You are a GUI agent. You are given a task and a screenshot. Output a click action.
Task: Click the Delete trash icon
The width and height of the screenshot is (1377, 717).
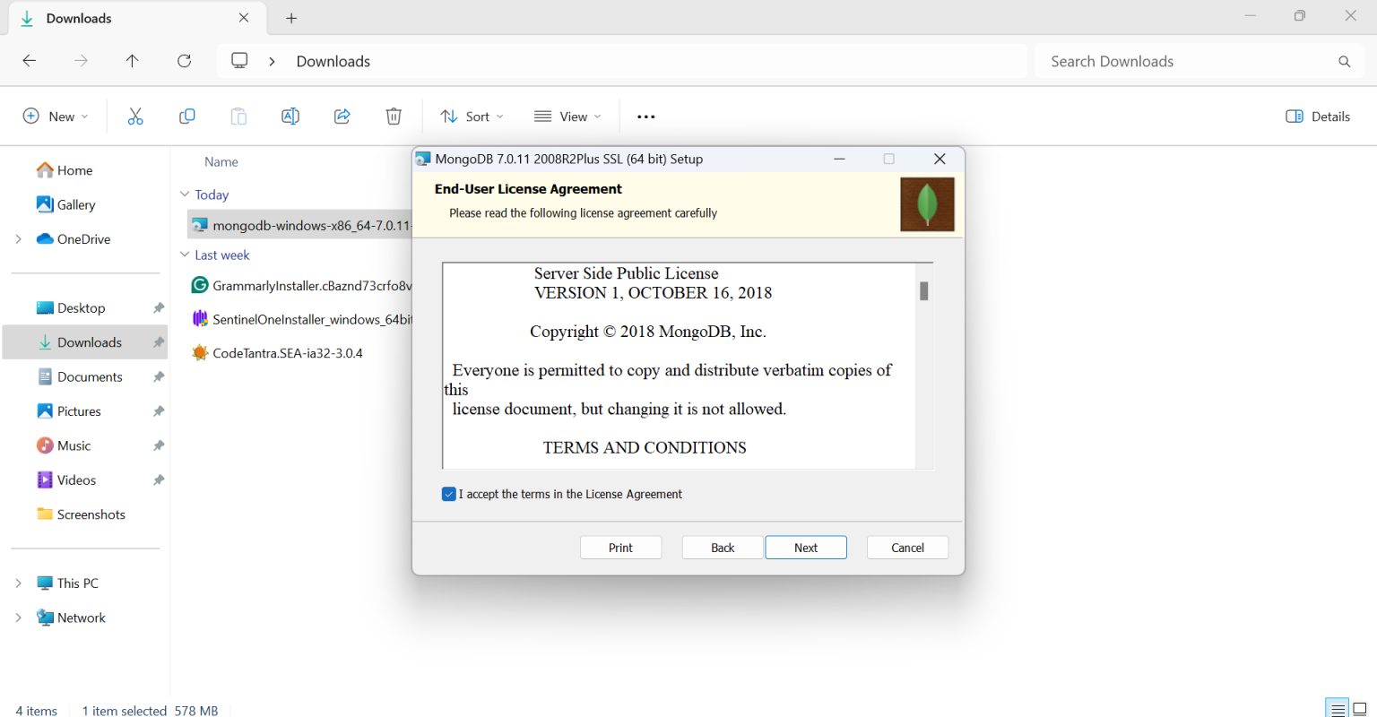coord(394,117)
